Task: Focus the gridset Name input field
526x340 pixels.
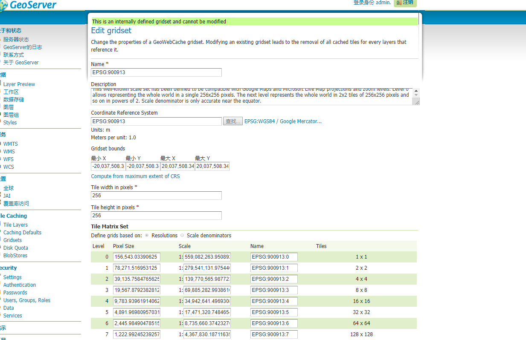Action: point(156,72)
